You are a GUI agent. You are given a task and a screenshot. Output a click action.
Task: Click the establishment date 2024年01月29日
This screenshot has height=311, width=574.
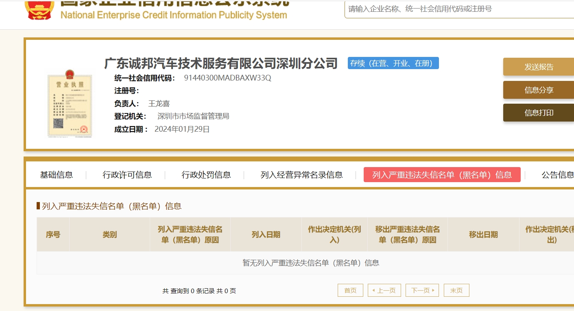(x=182, y=129)
